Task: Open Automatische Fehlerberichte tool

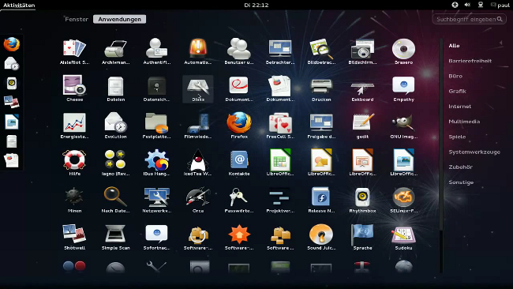Action: pos(198,51)
